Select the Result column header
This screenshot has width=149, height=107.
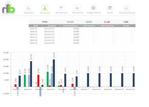[x=126, y=26]
